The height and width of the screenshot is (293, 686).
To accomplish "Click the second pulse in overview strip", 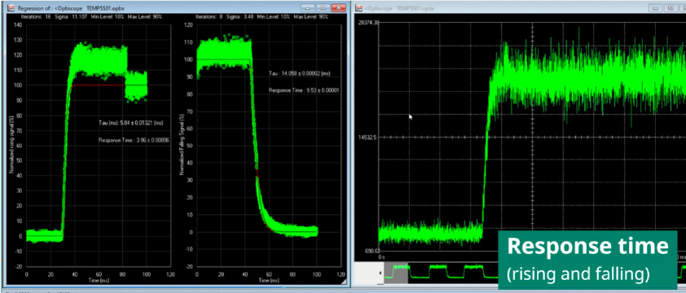I will tap(439, 271).
